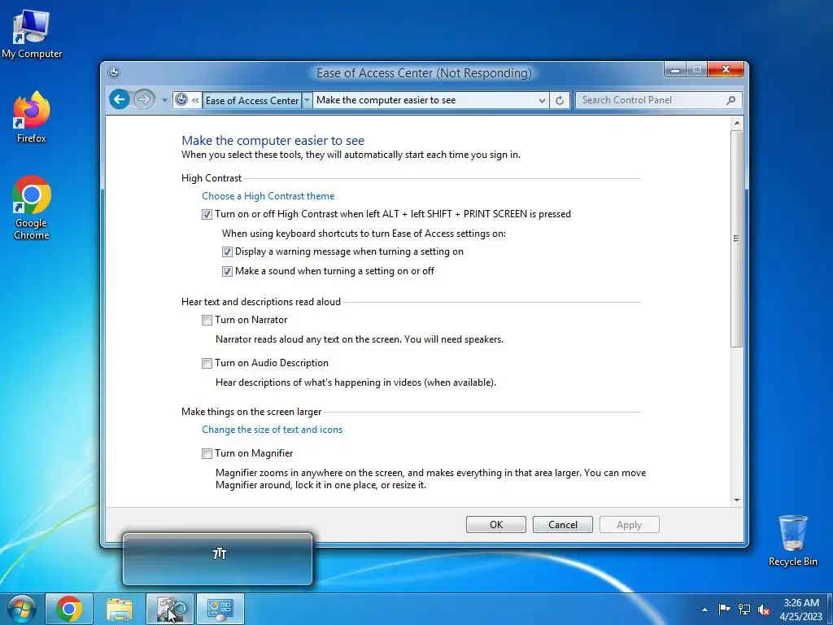
Task: Expand the Ease of Access Center breadcrumb arrow
Action: click(x=307, y=100)
